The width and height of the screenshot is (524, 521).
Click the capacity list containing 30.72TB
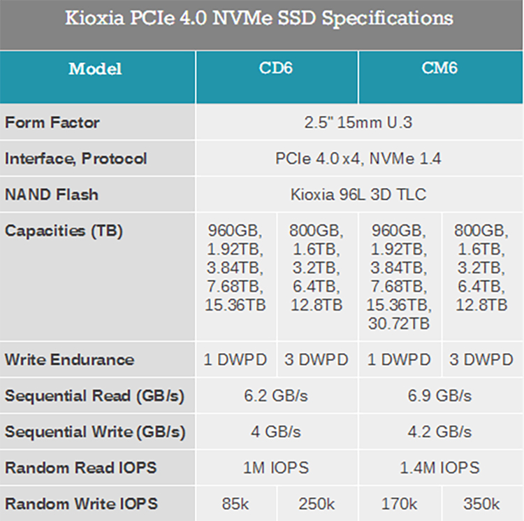tap(400, 278)
